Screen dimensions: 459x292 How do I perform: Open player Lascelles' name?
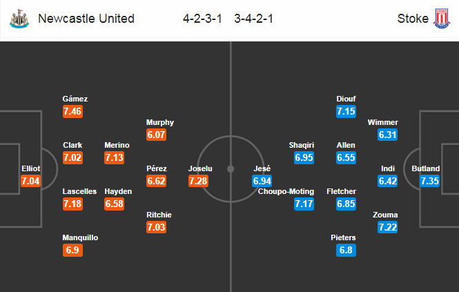tap(79, 191)
